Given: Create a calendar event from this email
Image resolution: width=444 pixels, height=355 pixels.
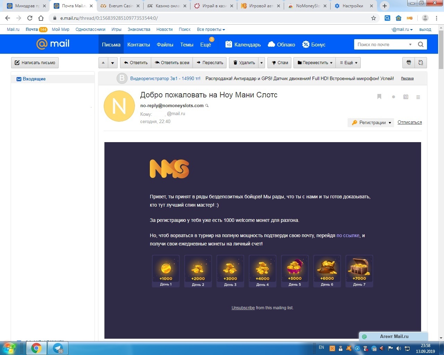Looking at the screenshot, I should [x=405, y=97].
